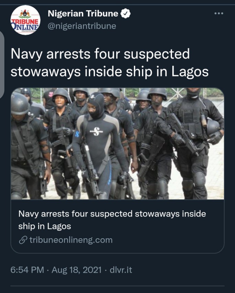235x293 pixels.
Task: Open the article preview image of navy personnel
Action: [x=117, y=144]
